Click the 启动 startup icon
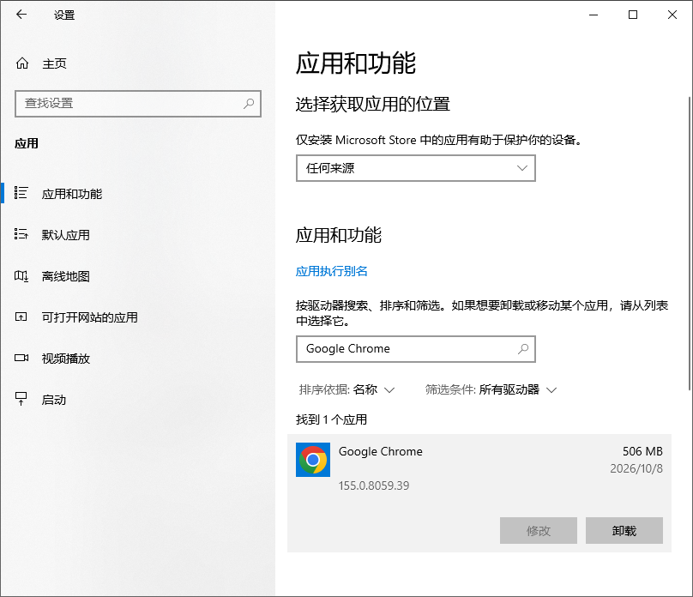Image resolution: width=693 pixels, height=597 pixels. tap(21, 399)
